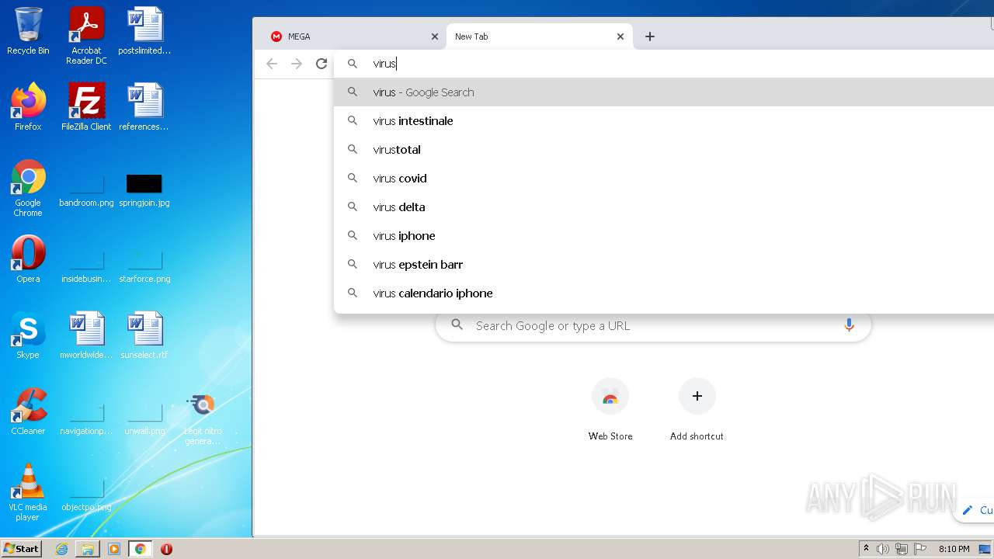
Task: Click the 8:10 PM taskbar clock
Action: pyautogui.click(x=954, y=549)
